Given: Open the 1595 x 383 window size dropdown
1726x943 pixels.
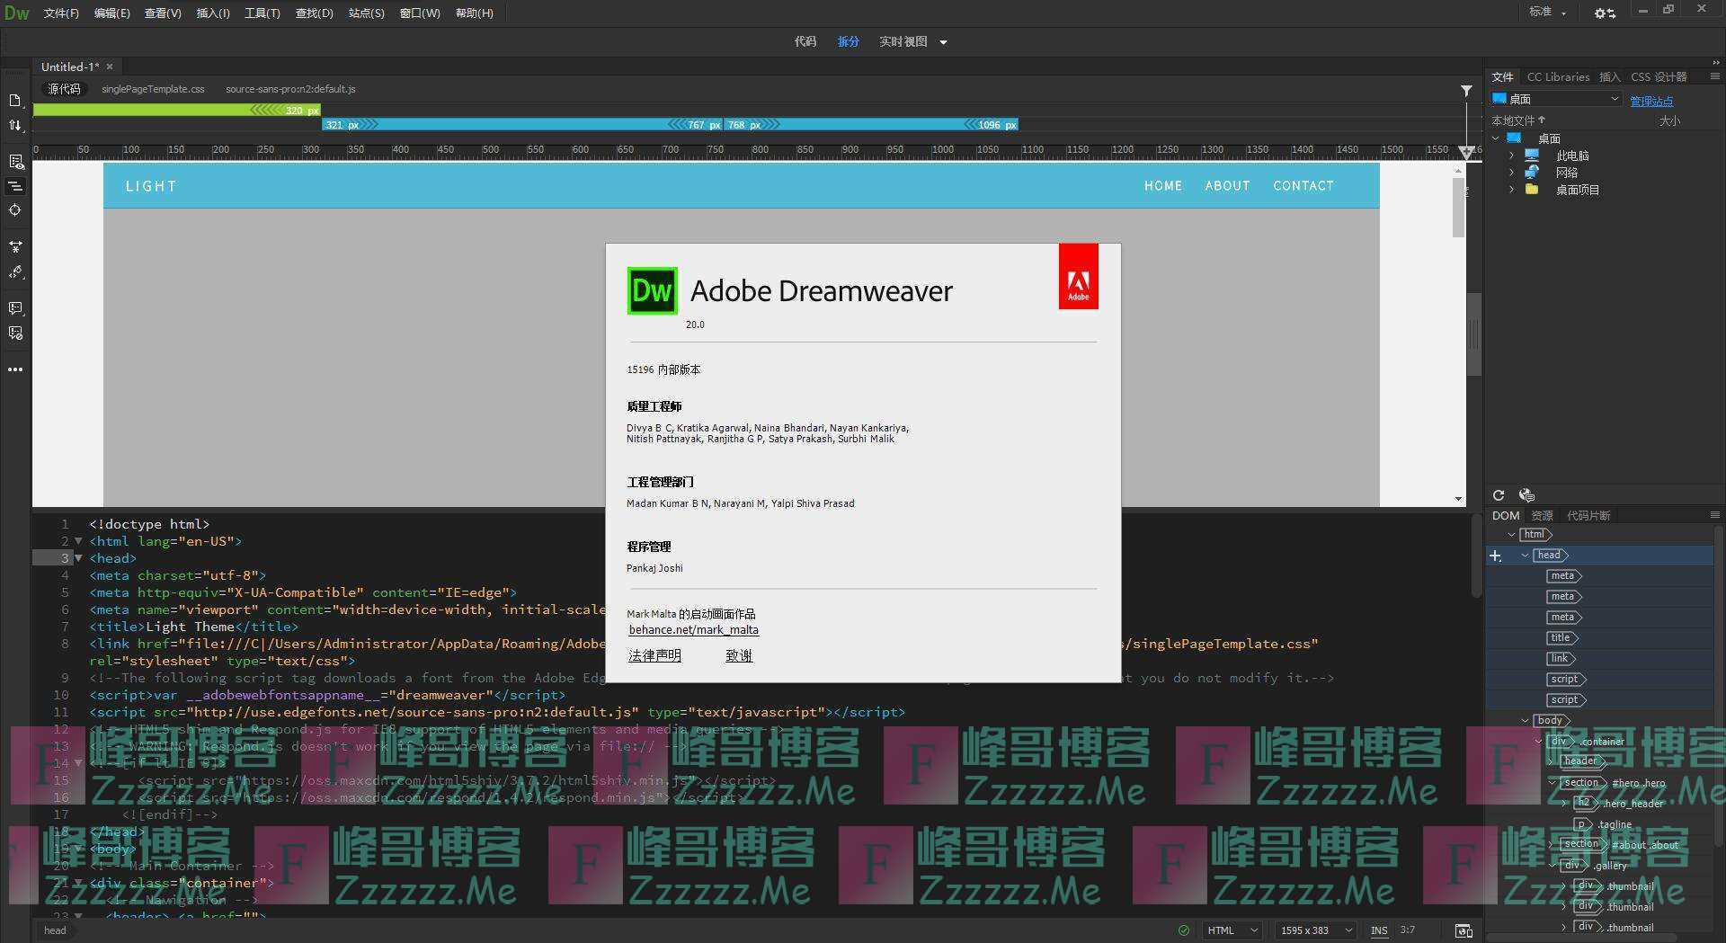Looking at the screenshot, I should pyautogui.click(x=1316, y=930).
